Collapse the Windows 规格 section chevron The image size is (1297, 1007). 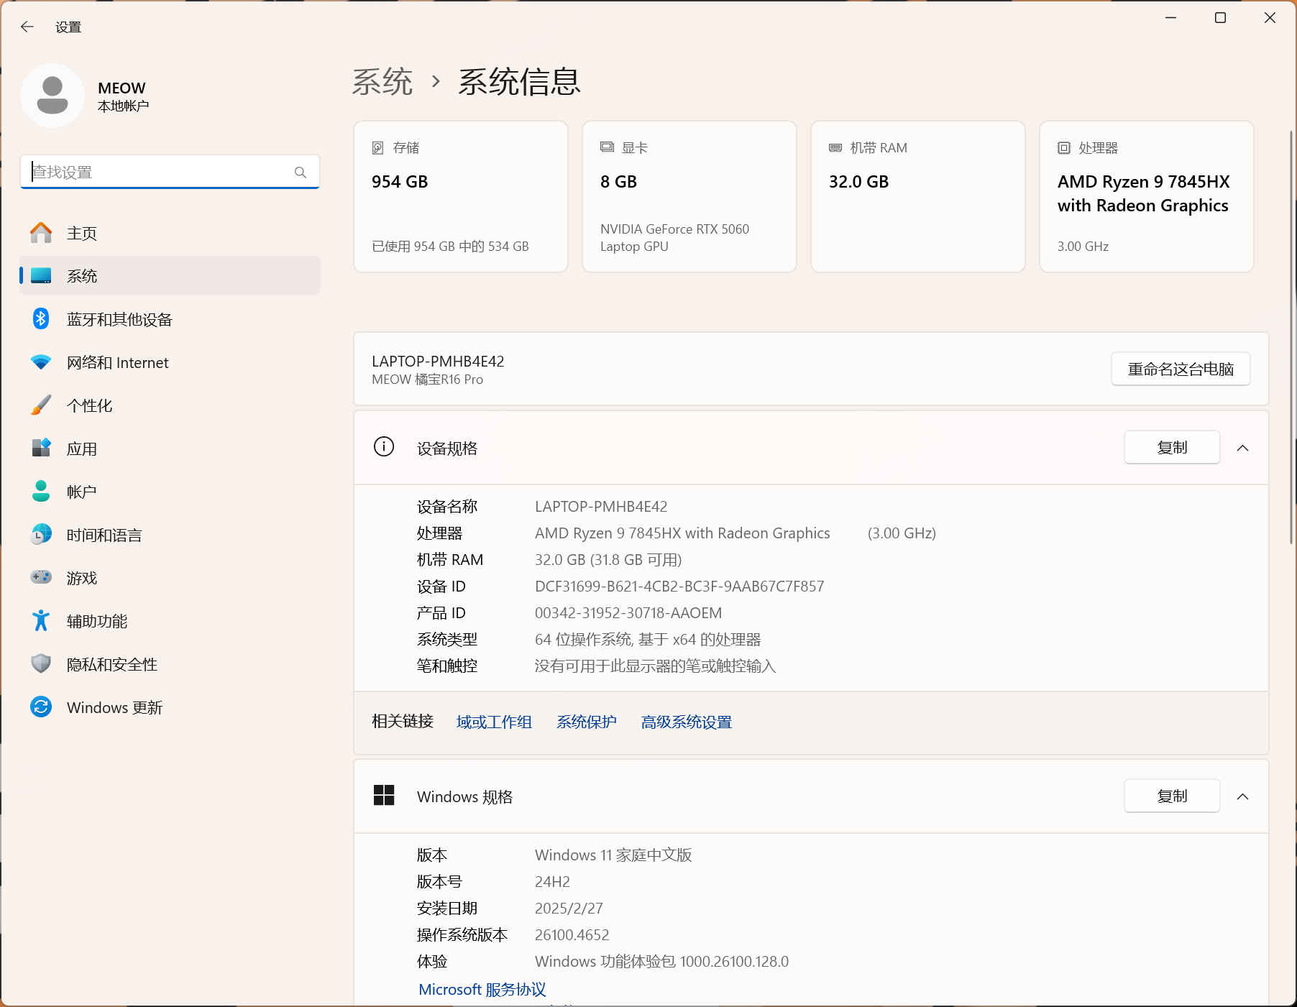click(1242, 796)
